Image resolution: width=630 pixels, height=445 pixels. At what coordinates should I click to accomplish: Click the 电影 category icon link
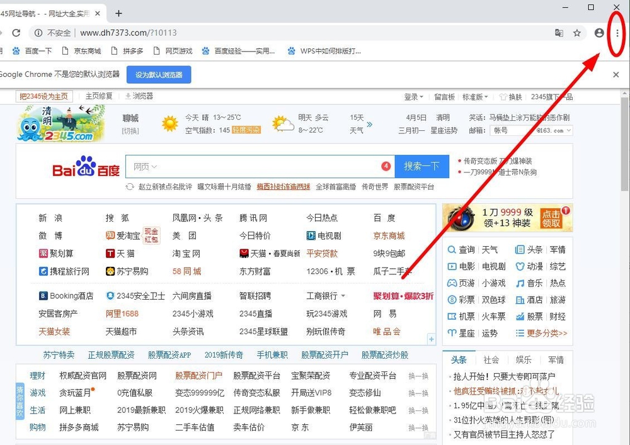pos(461,266)
